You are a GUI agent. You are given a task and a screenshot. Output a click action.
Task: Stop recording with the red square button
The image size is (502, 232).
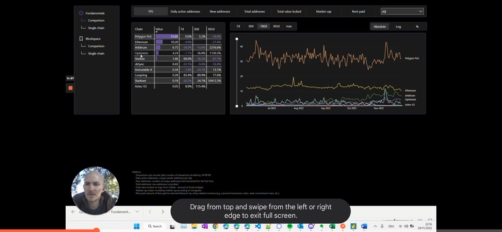[x=70, y=88]
